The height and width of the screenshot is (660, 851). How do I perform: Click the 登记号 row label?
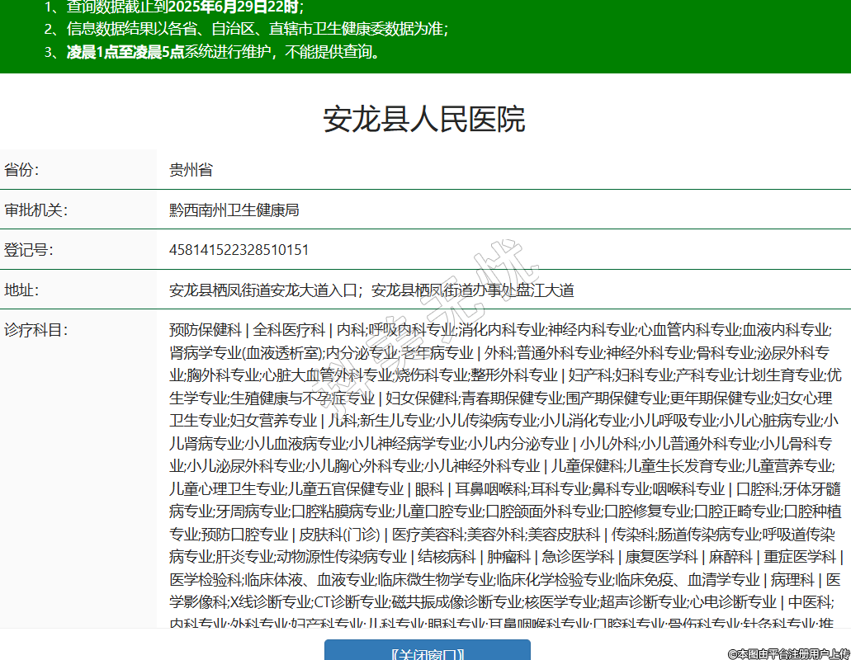pos(29,249)
